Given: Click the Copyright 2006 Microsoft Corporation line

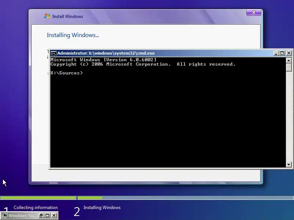Looking at the screenshot, I should tap(143, 64).
